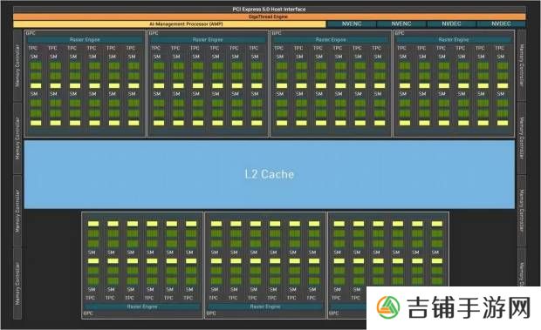Click Raster Engine bar in second top GPC
The image size is (541, 330).
(208, 39)
